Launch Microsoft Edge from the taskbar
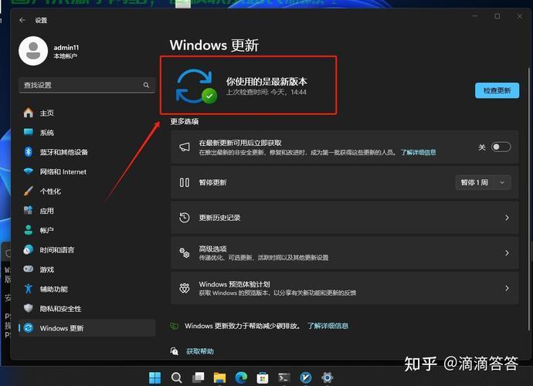Image resolution: width=533 pixels, height=386 pixels. (x=241, y=378)
